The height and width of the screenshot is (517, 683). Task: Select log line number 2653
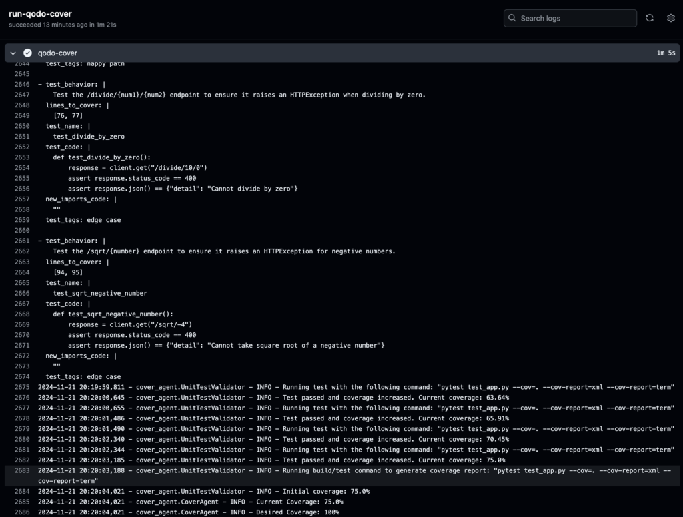tap(22, 157)
